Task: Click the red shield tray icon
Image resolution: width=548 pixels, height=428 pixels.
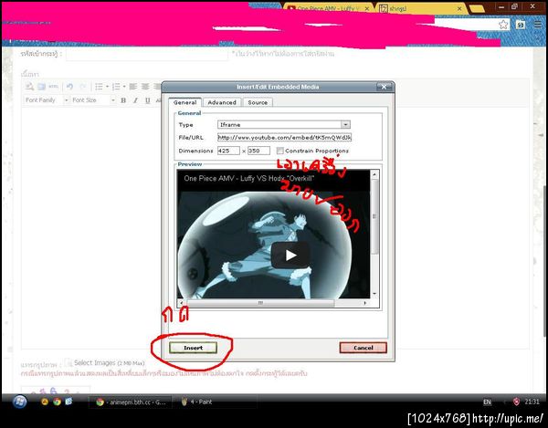Action: (x=516, y=402)
